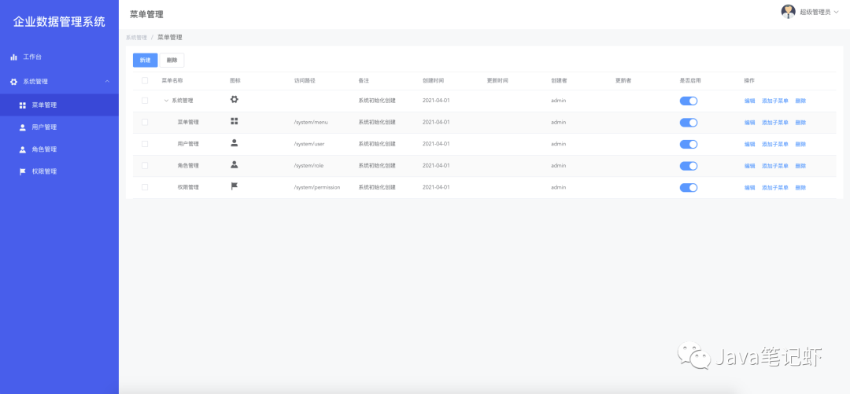Click 添加子菜单 in the 系统管理 row
This screenshot has height=394, width=850.
pos(775,101)
